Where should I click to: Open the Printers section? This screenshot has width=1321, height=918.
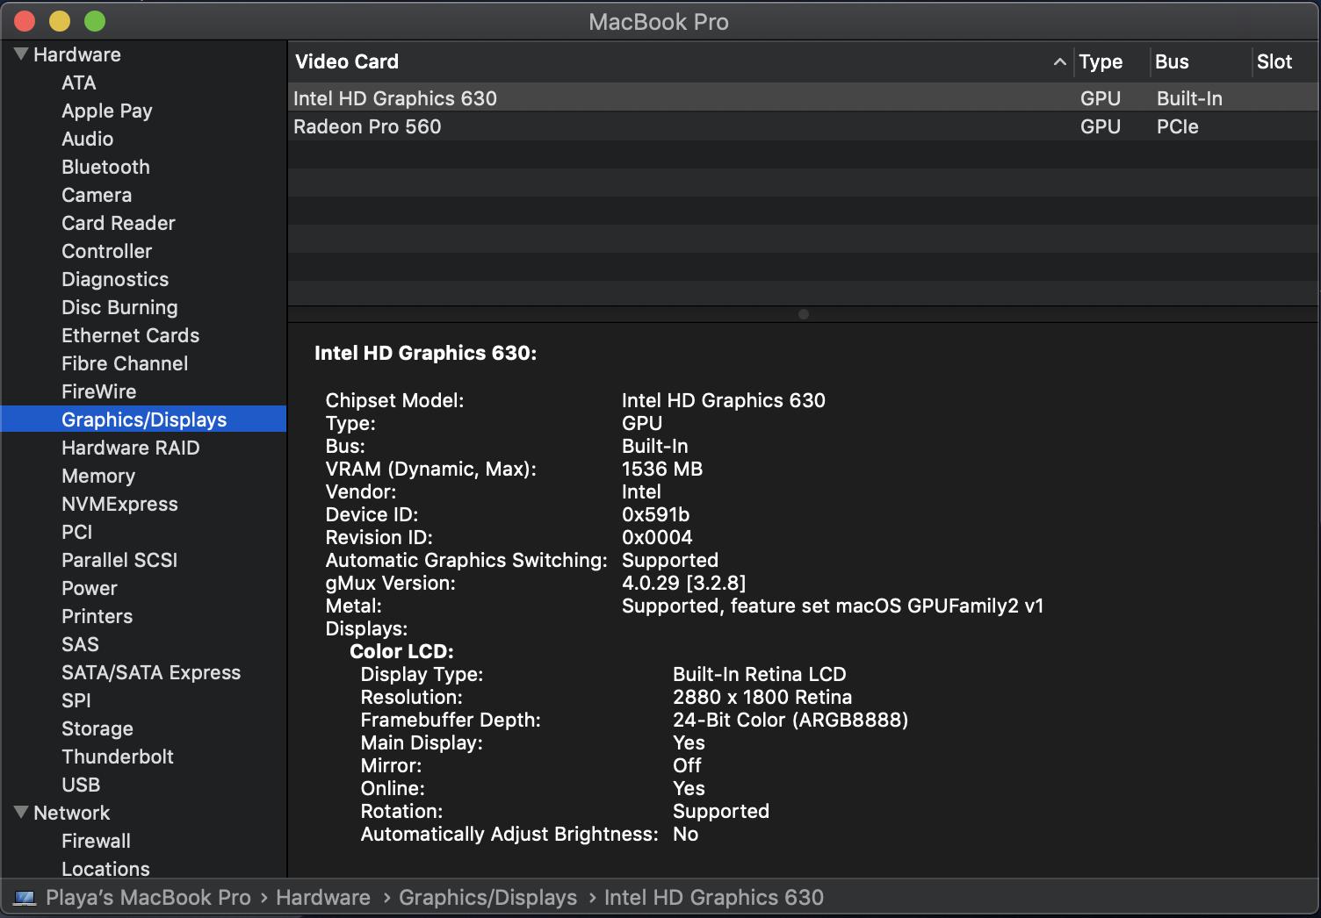pos(97,616)
